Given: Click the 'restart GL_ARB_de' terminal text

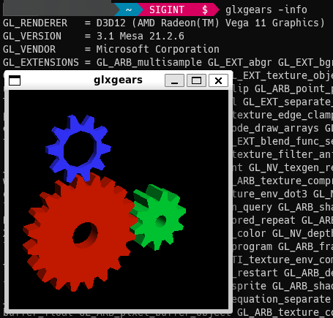Looking at the screenshot, I should tap(285, 273).
